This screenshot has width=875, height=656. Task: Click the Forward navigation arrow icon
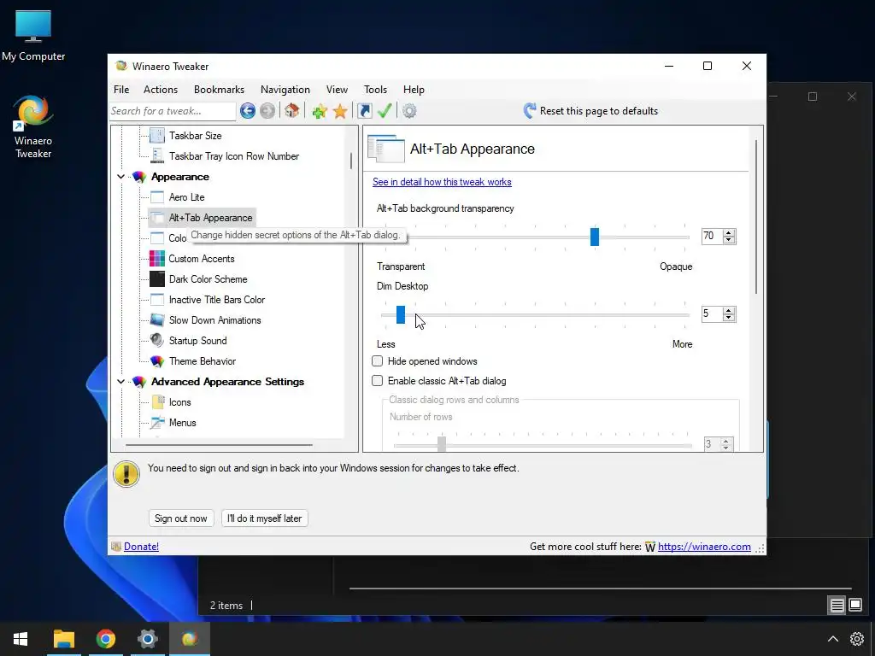[x=267, y=111]
